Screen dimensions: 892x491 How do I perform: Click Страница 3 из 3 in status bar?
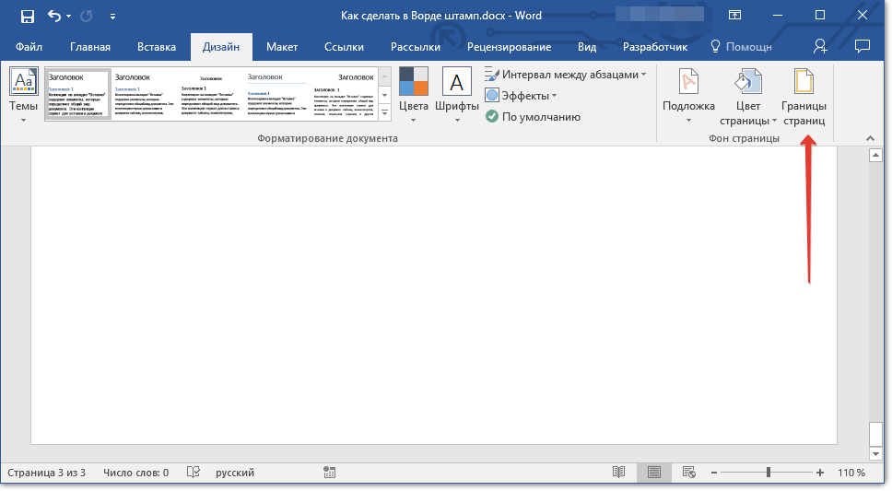click(x=47, y=473)
